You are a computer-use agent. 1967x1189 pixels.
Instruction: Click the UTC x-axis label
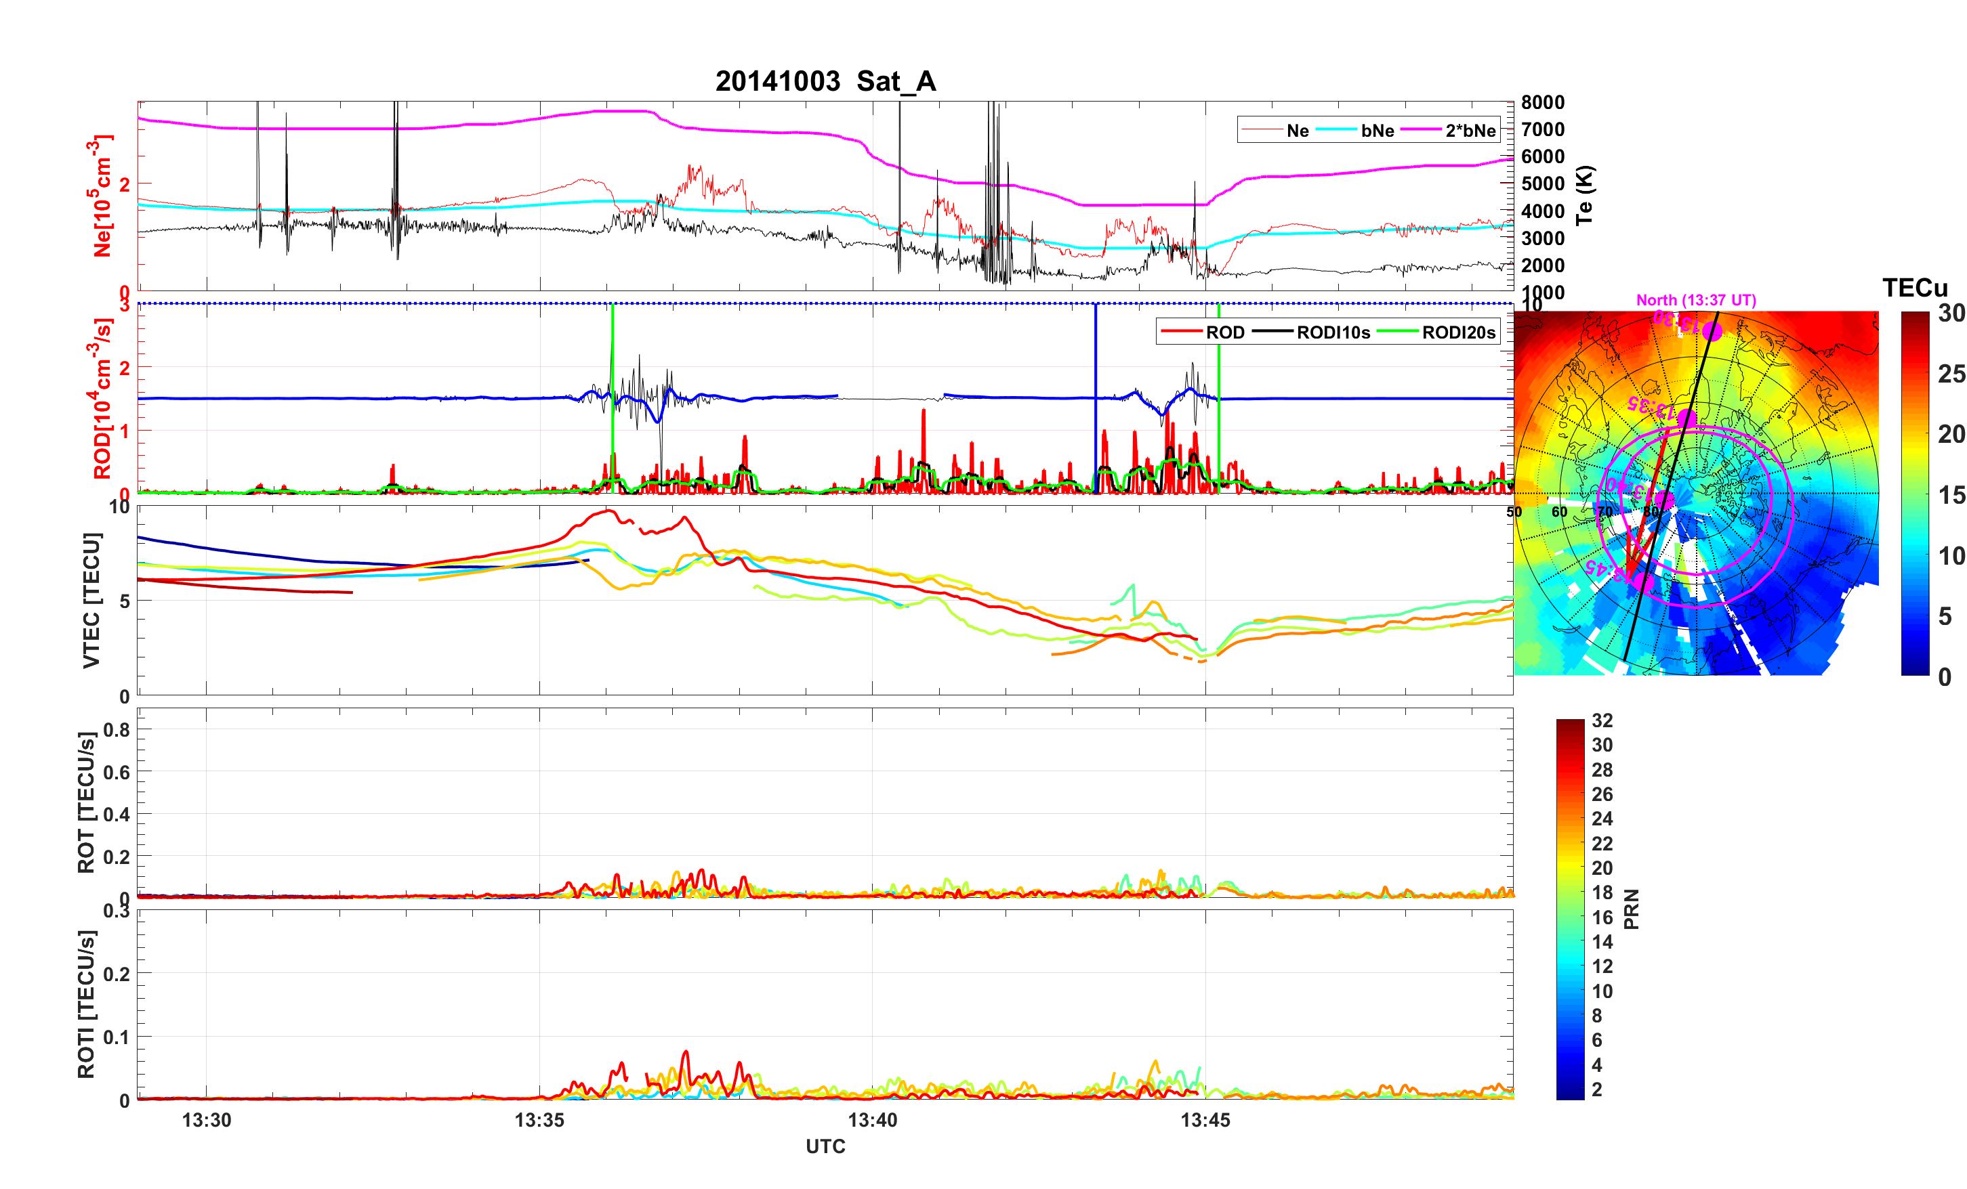coord(825,1146)
